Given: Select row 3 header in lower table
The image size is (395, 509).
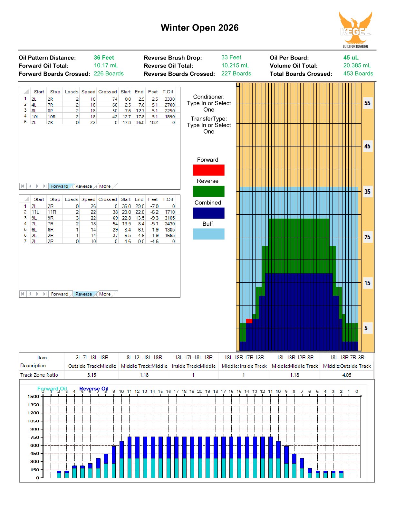Looking at the screenshot, I should pyautogui.click(x=25, y=218).
